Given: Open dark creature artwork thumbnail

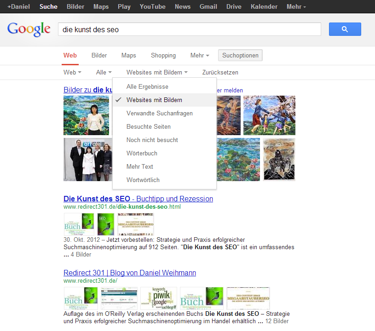Looking at the screenshot, I should 279,160.
